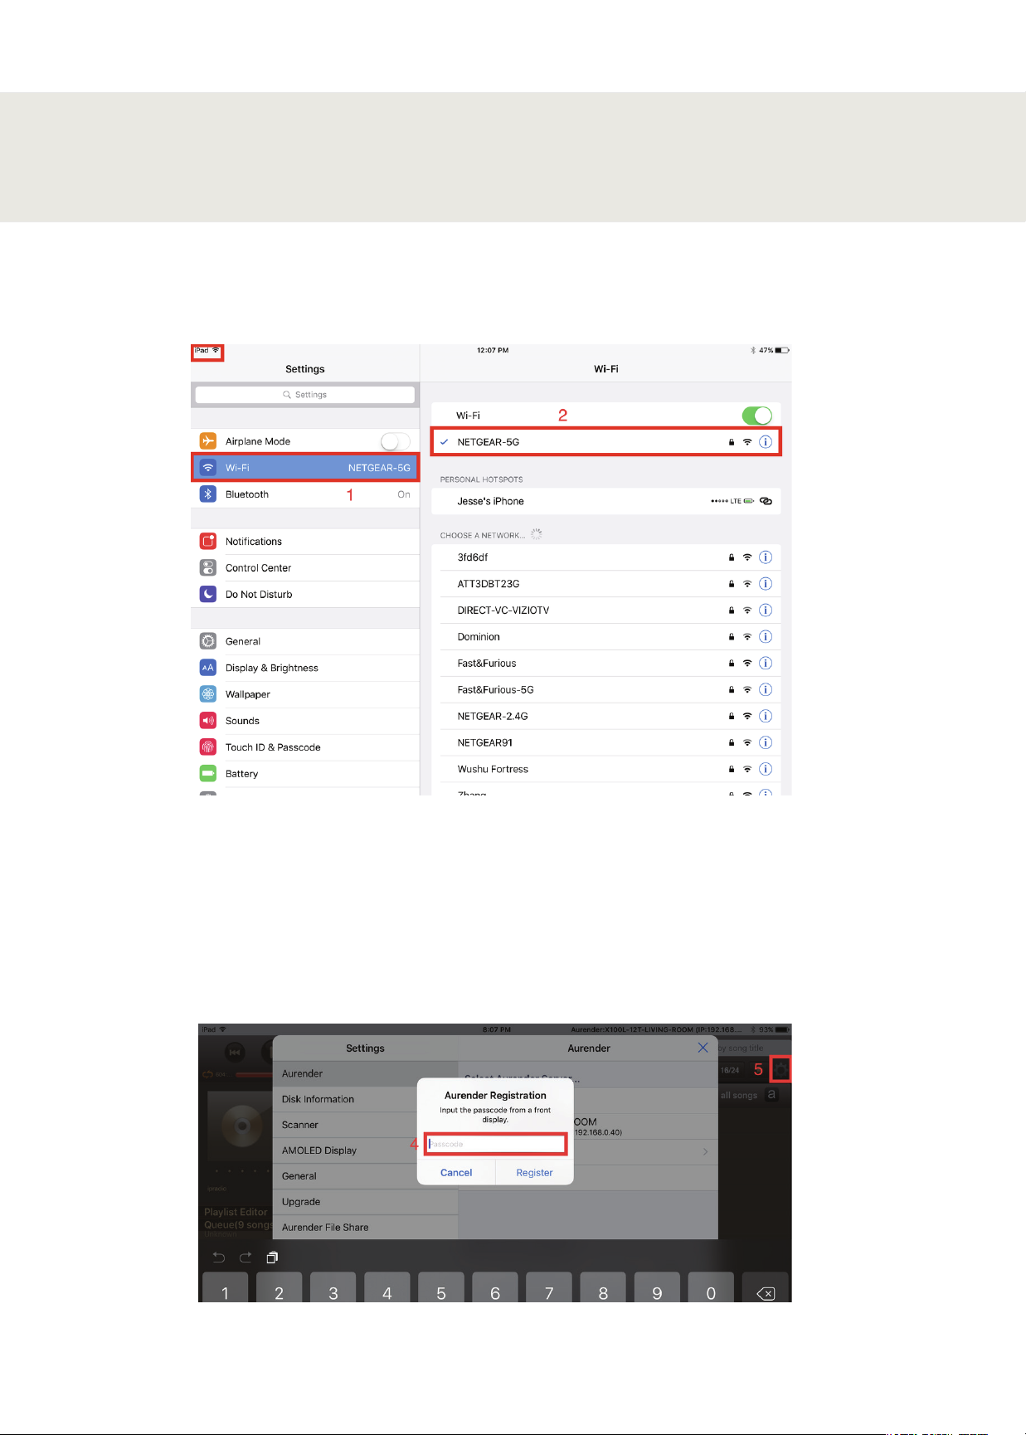Tap the Display & Brightness AA icon
Image resolution: width=1026 pixels, height=1435 pixels.
[x=208, y=668]
